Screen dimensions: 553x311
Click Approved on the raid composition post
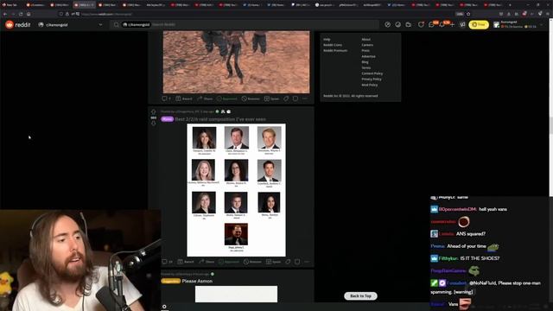click(x=229, y=262)
